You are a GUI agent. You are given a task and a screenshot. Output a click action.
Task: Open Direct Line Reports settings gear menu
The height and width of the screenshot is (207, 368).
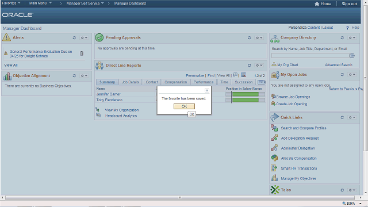(x=259, y=65)
